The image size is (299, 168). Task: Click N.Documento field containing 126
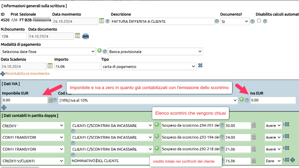(x=14, y=36)
